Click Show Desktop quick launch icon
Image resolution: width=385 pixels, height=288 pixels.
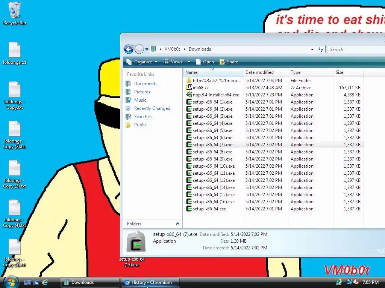[x=27, y=282]
